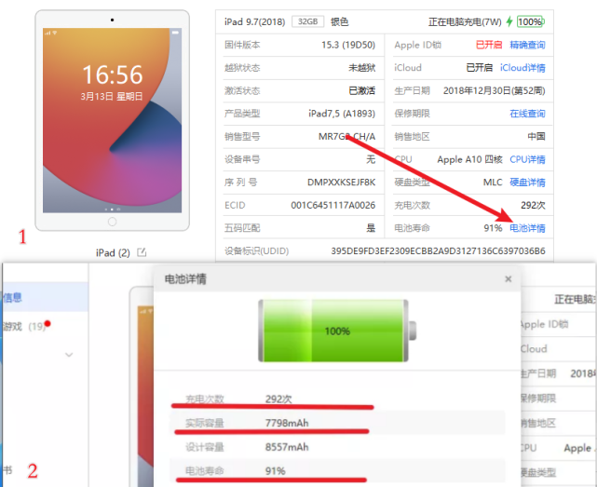This screenshot has width=597, height=487.
Task: Click the 未越狱 jailbreak status
Action: pos(361,68)
